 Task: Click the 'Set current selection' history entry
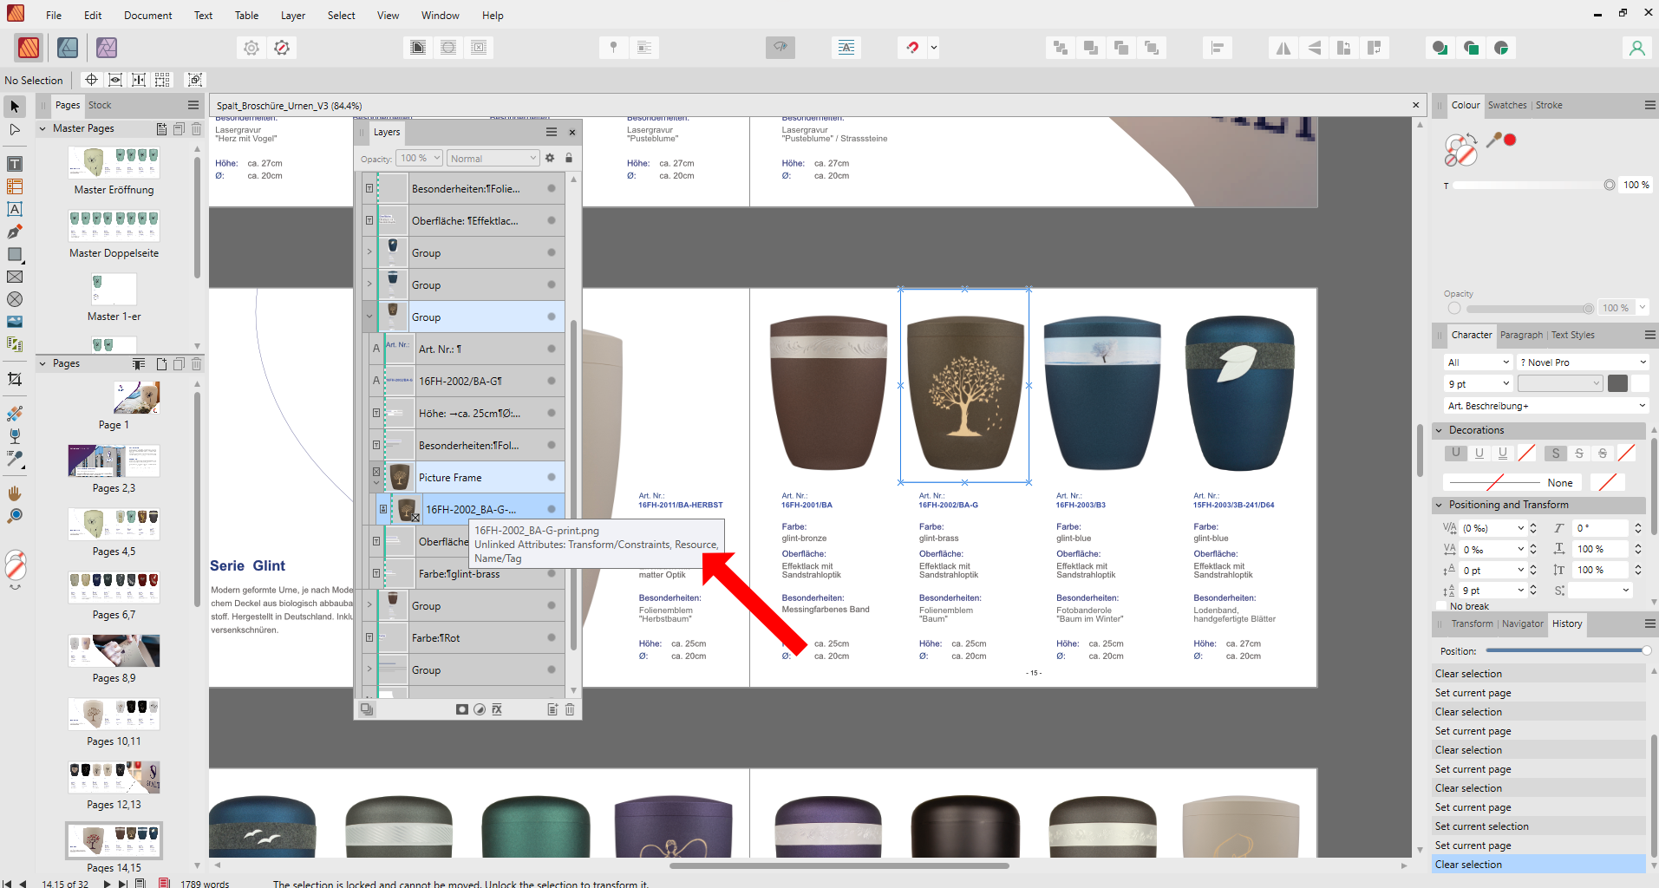pyautogui.click(x=1481, y=826)
